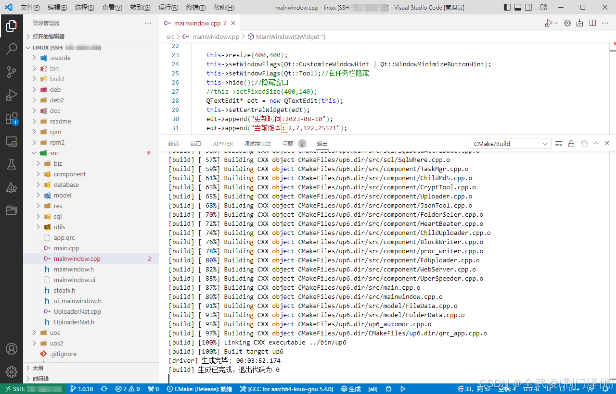Image resolution: width=616 pixels, height=394 pixels.
Task: Collapse the src folder in explorer
Action: [x=34, y=153]
